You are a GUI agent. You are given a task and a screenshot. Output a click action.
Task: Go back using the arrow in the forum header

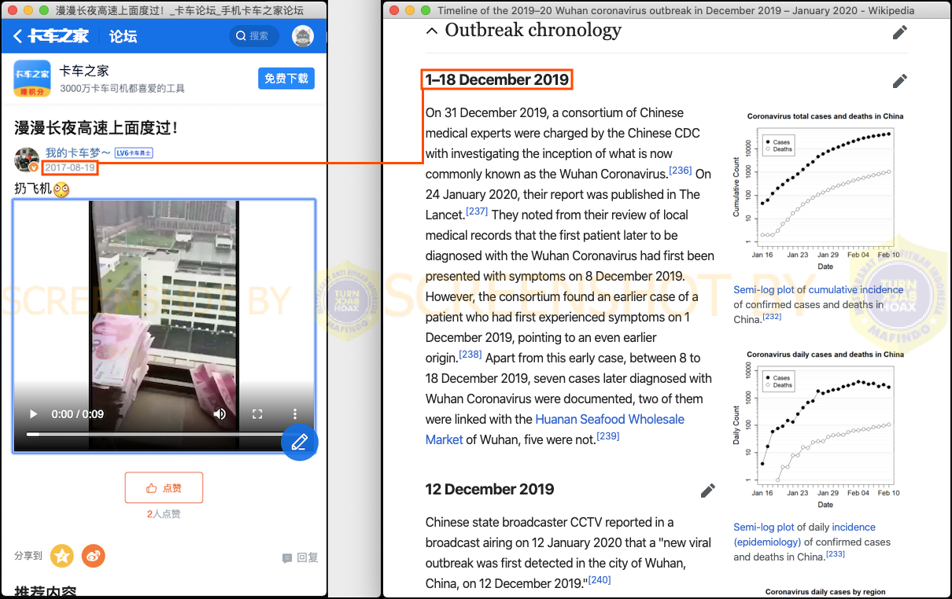[17, 36]
